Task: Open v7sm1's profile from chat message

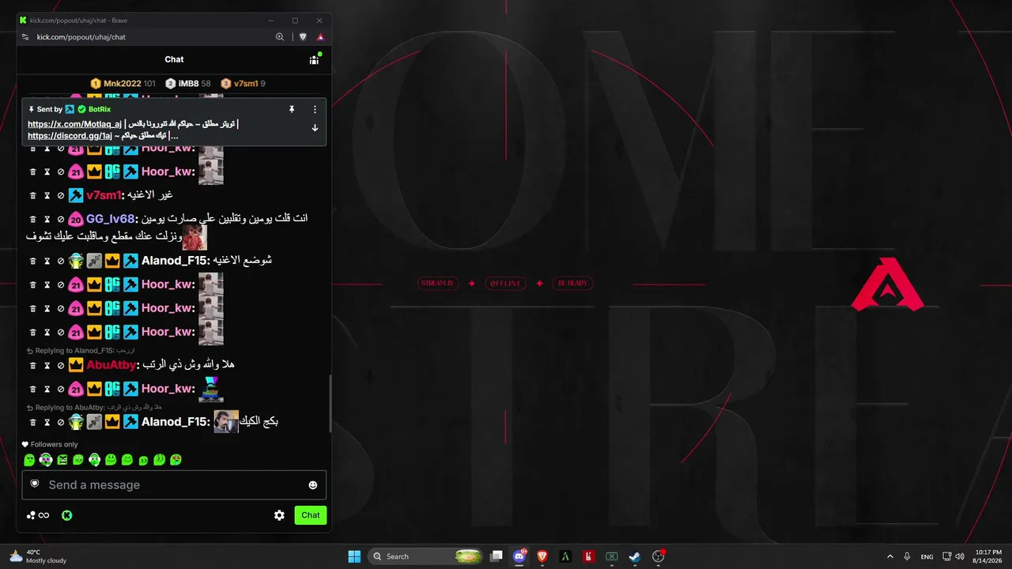Action: [104, 195]
